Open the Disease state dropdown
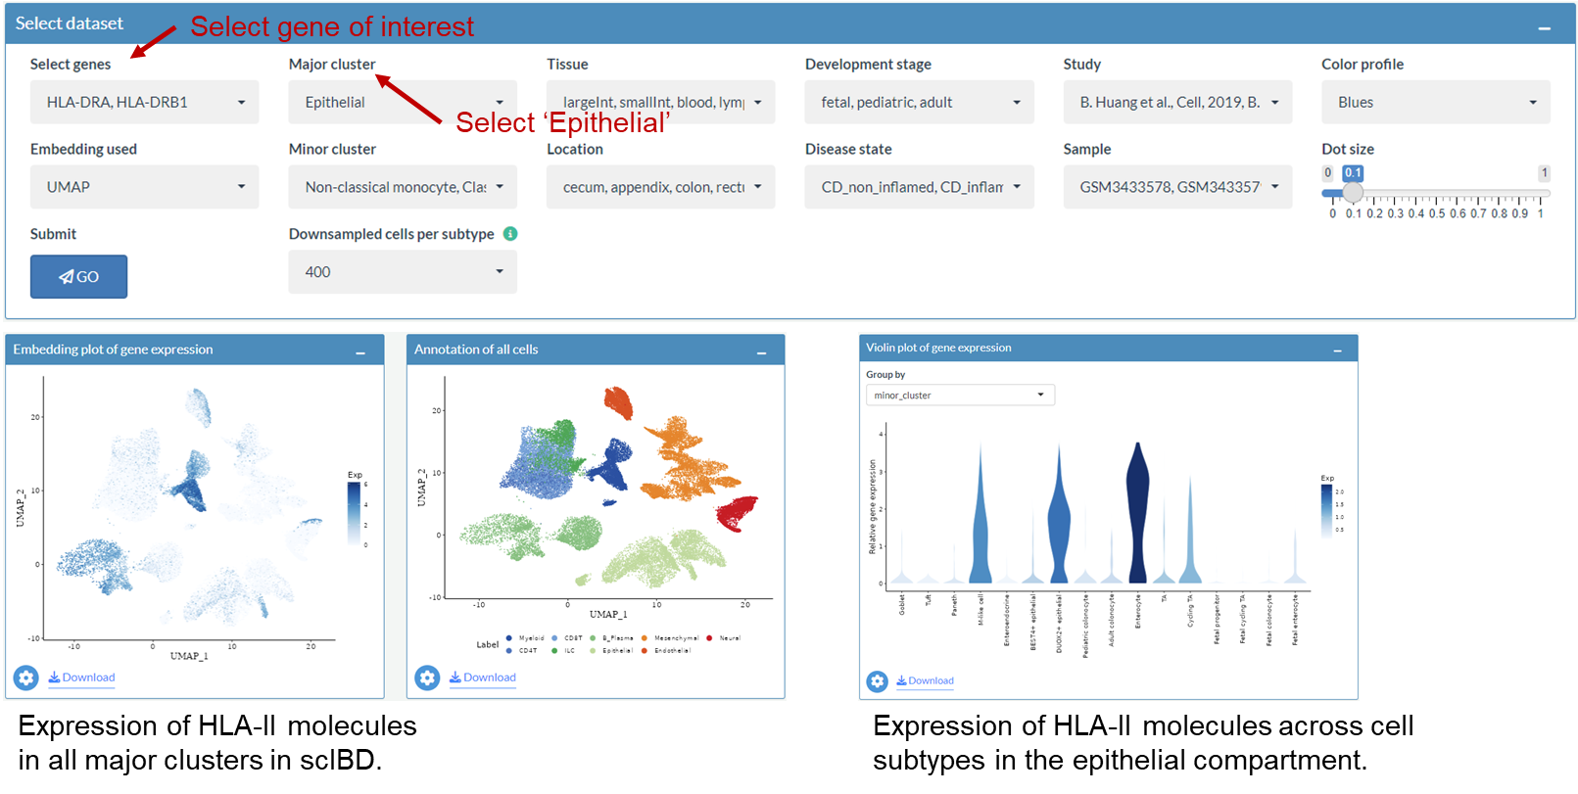 [919, 187]
